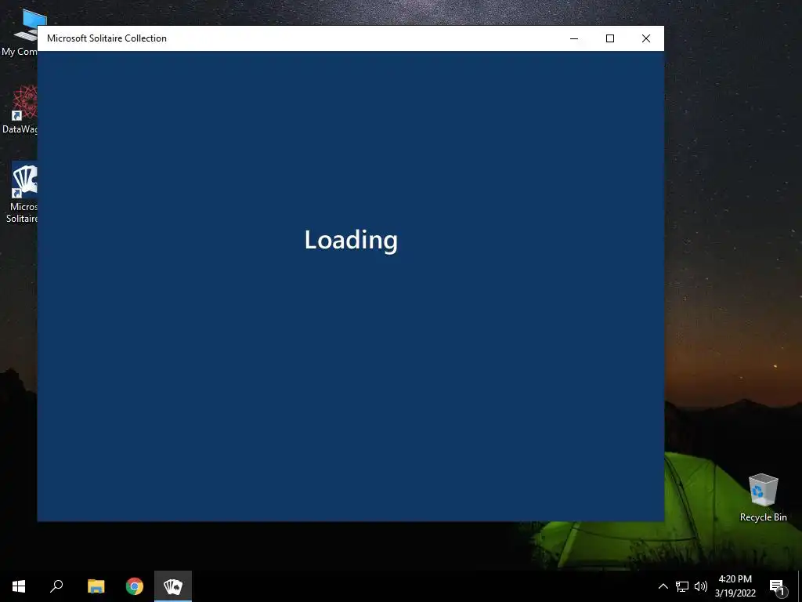
Task: Launch File Explorer from taskbar
Action: [x=96, y=586]
